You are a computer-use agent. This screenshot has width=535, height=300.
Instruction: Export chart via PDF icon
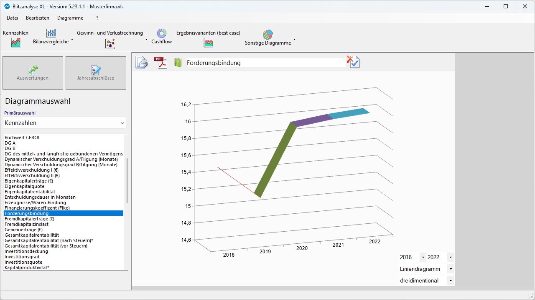(160, 62)
